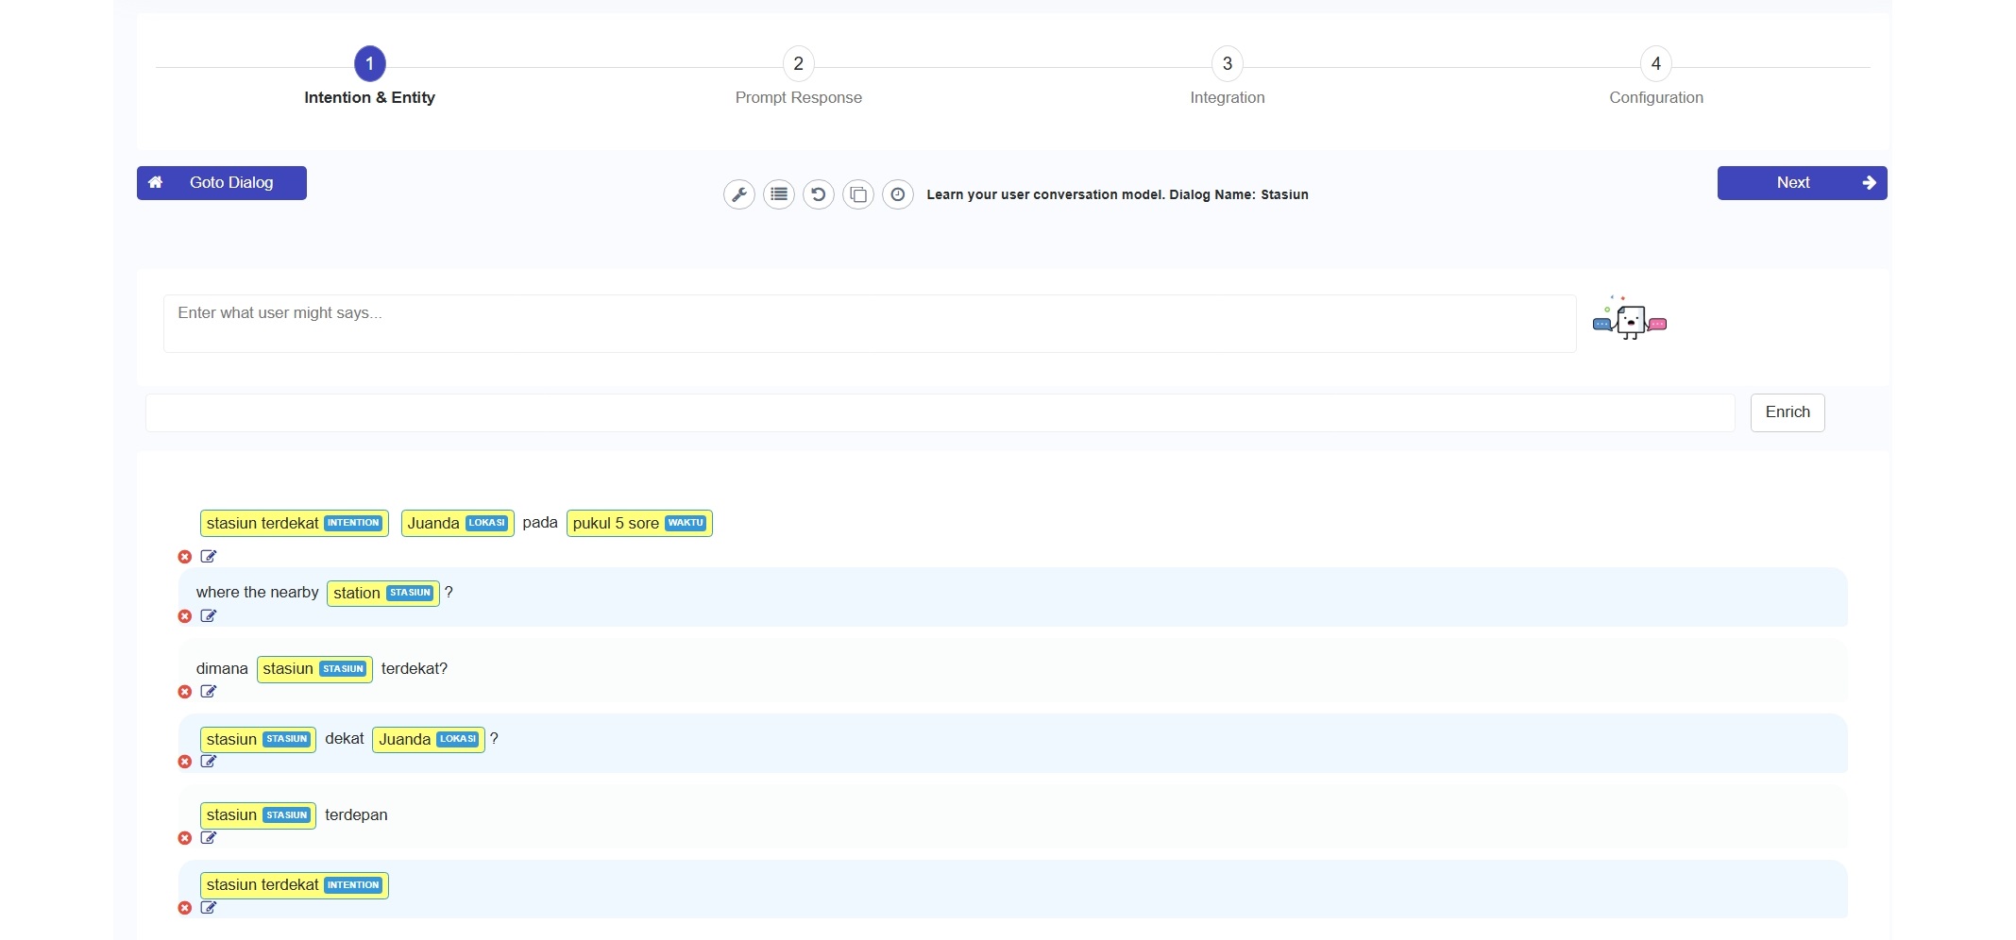This screenshot has width=2016, height=940.
Task: Click the empty field beside Enrich
Action: pos(940,412)
